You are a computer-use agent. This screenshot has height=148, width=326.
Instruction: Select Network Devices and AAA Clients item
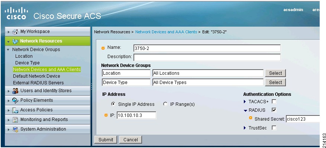(x=46, y=69)
